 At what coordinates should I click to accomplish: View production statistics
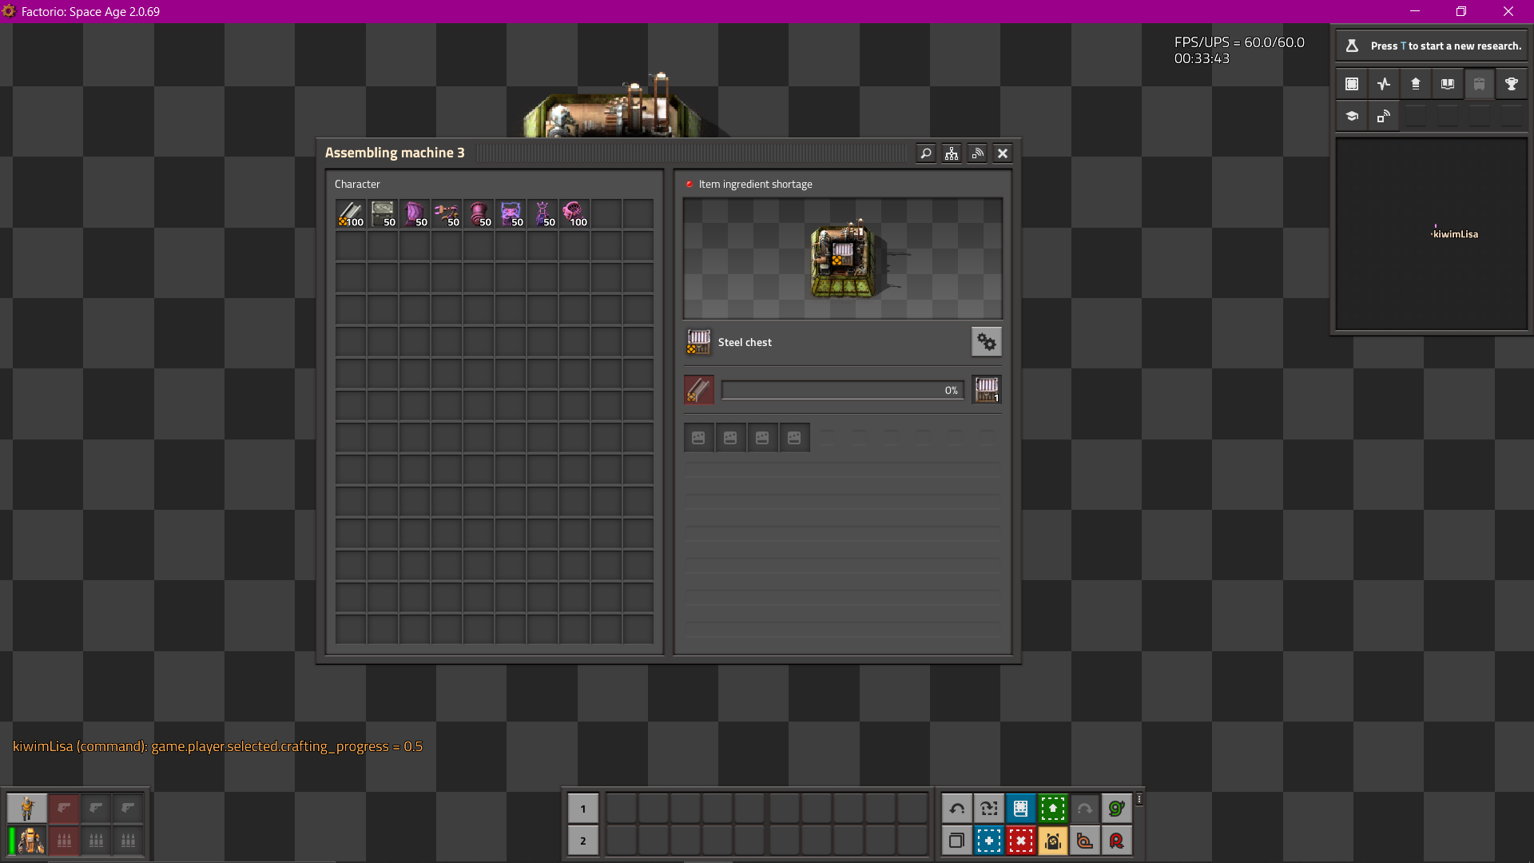(x=1383, y=84)
